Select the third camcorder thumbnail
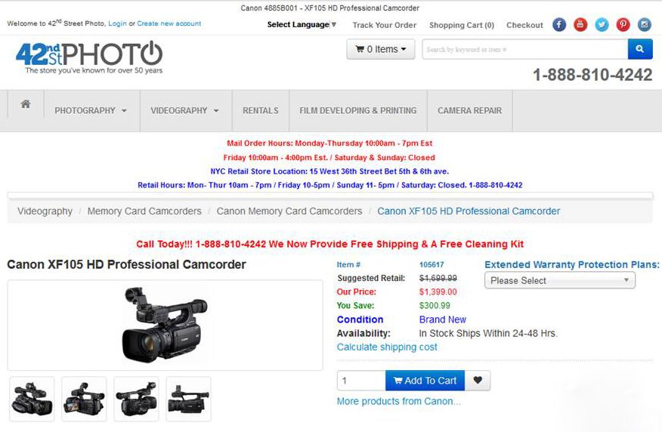The image size is (662, 432). coord(136,399)
